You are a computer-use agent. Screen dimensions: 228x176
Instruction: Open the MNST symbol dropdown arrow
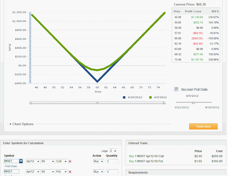[x=21, y=161]
